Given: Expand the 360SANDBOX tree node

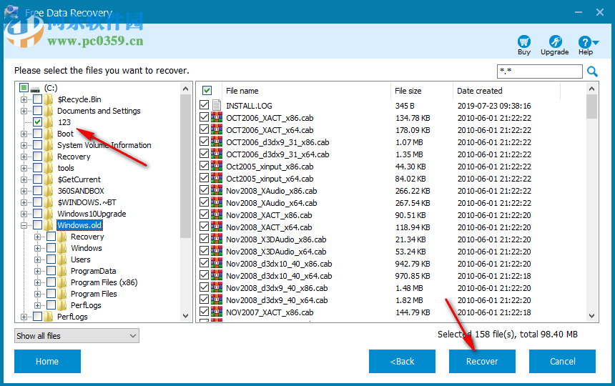Looking at the screenshot, I should coord(24,192).
